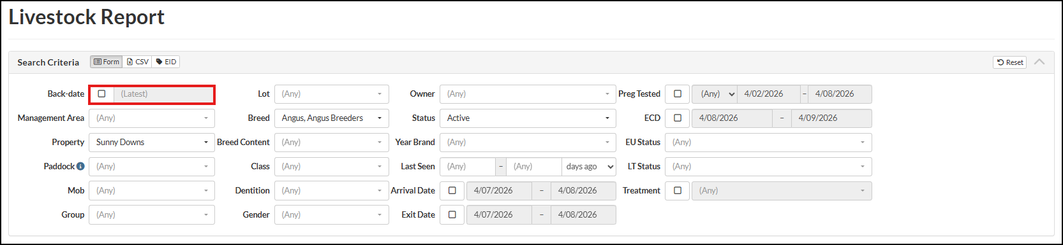Open the EU Status dropdown
This screenshot has width=1063, height=245.
click(x=768, y=142)
